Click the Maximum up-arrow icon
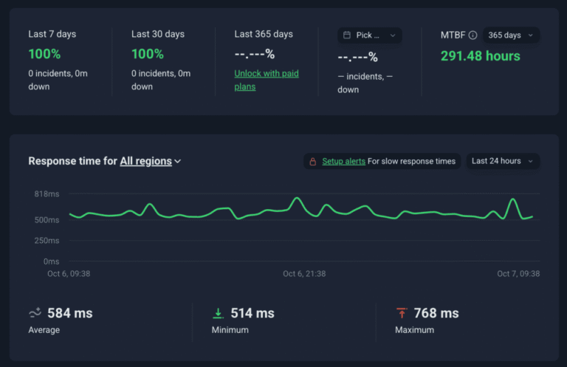The image size is (567, 367). coord(402,313)
